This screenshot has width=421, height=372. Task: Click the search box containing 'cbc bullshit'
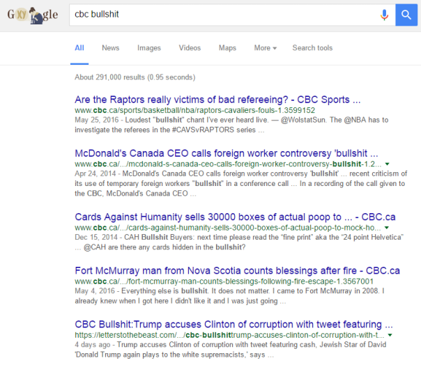[232, 15]
